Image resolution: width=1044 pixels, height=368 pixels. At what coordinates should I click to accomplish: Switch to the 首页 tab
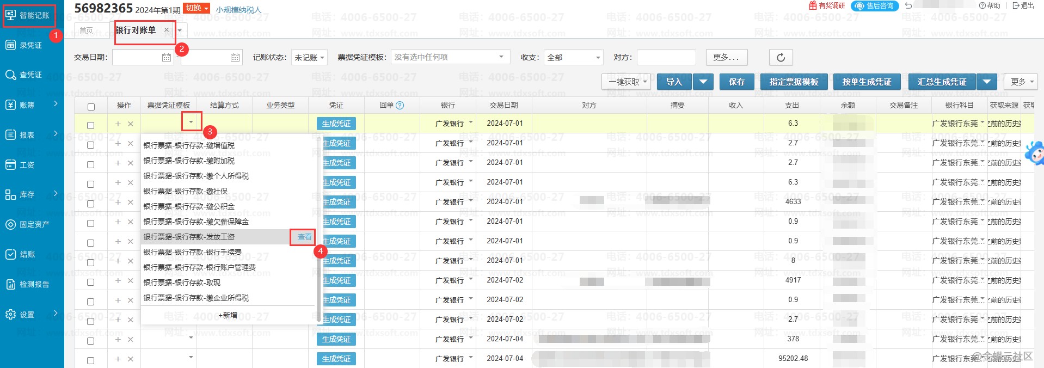coord(87,30)
